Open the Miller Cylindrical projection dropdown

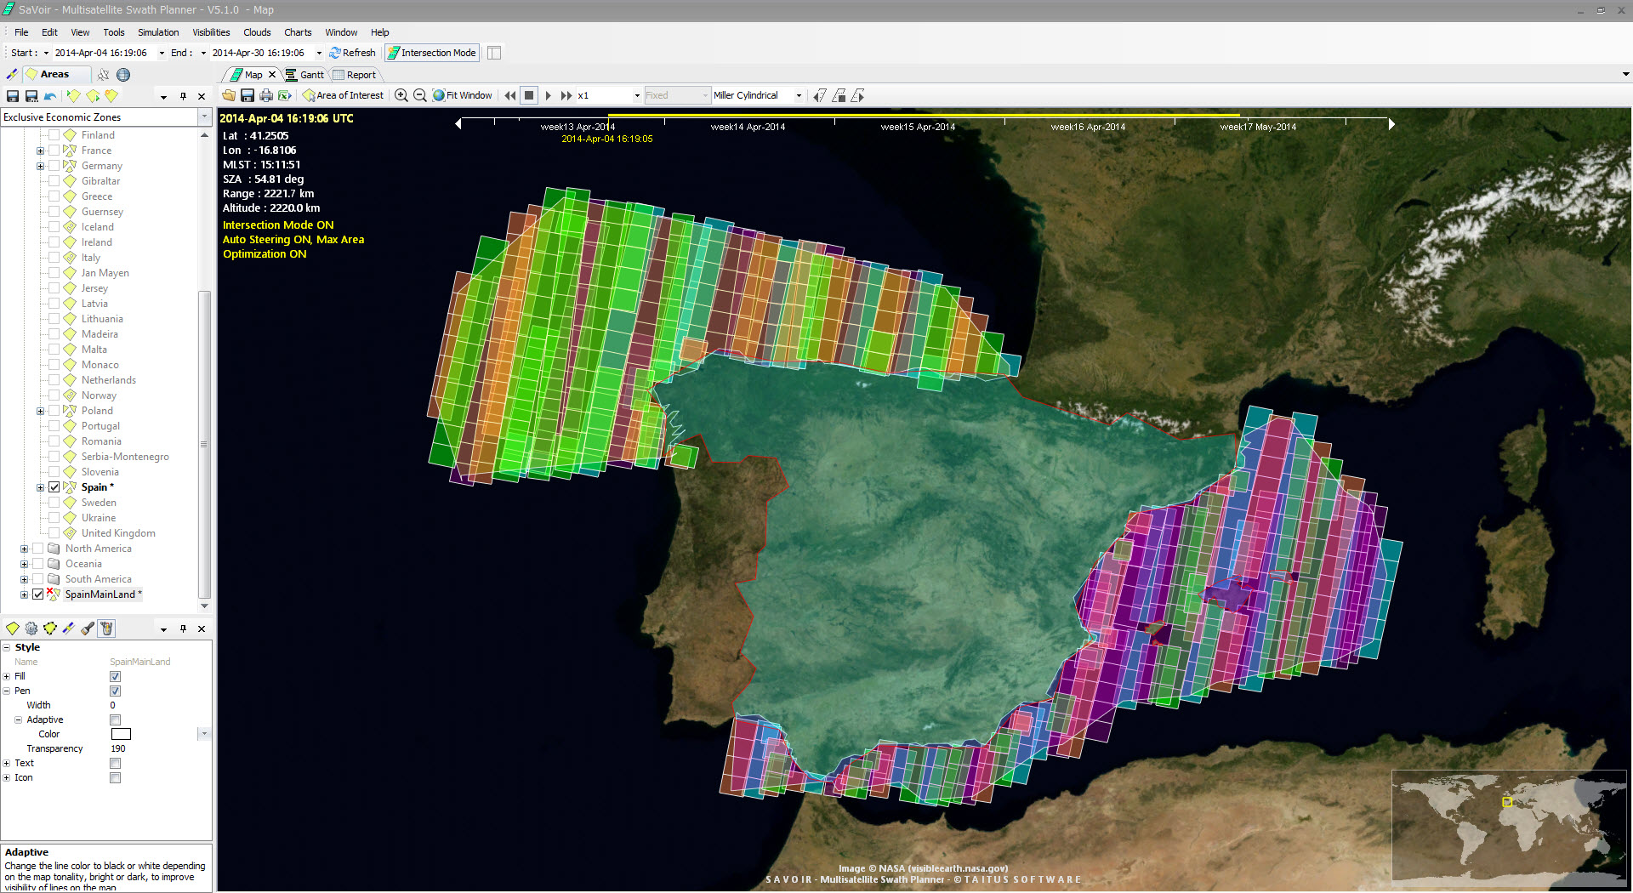coord(798,95)
